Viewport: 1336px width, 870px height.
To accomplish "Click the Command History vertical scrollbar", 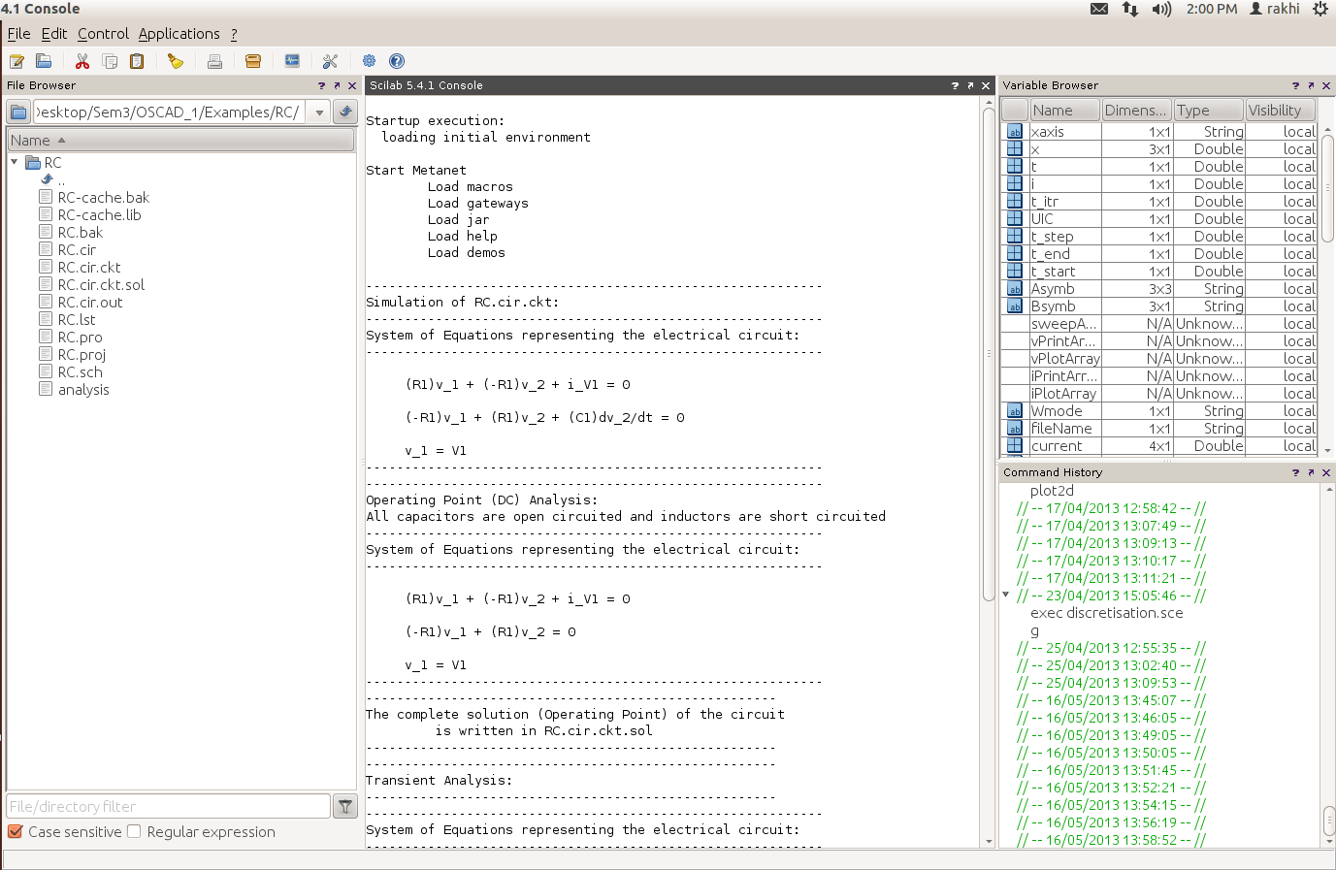I will [x=1328, y=820].
